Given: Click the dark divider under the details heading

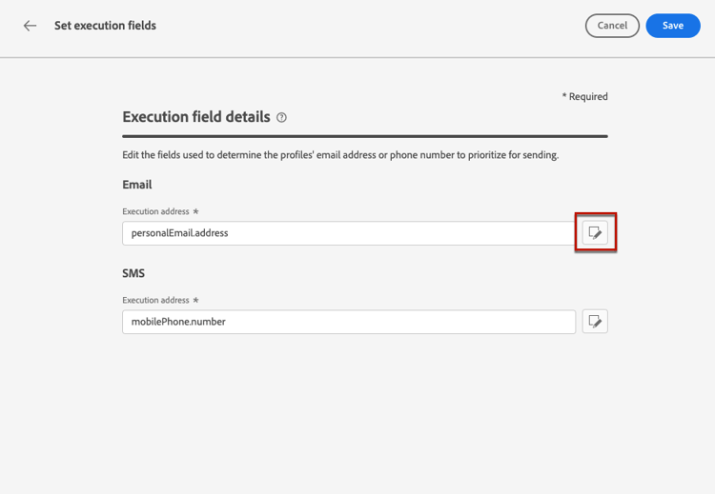Looking at the screenshot, I should [x=364, y=136].
